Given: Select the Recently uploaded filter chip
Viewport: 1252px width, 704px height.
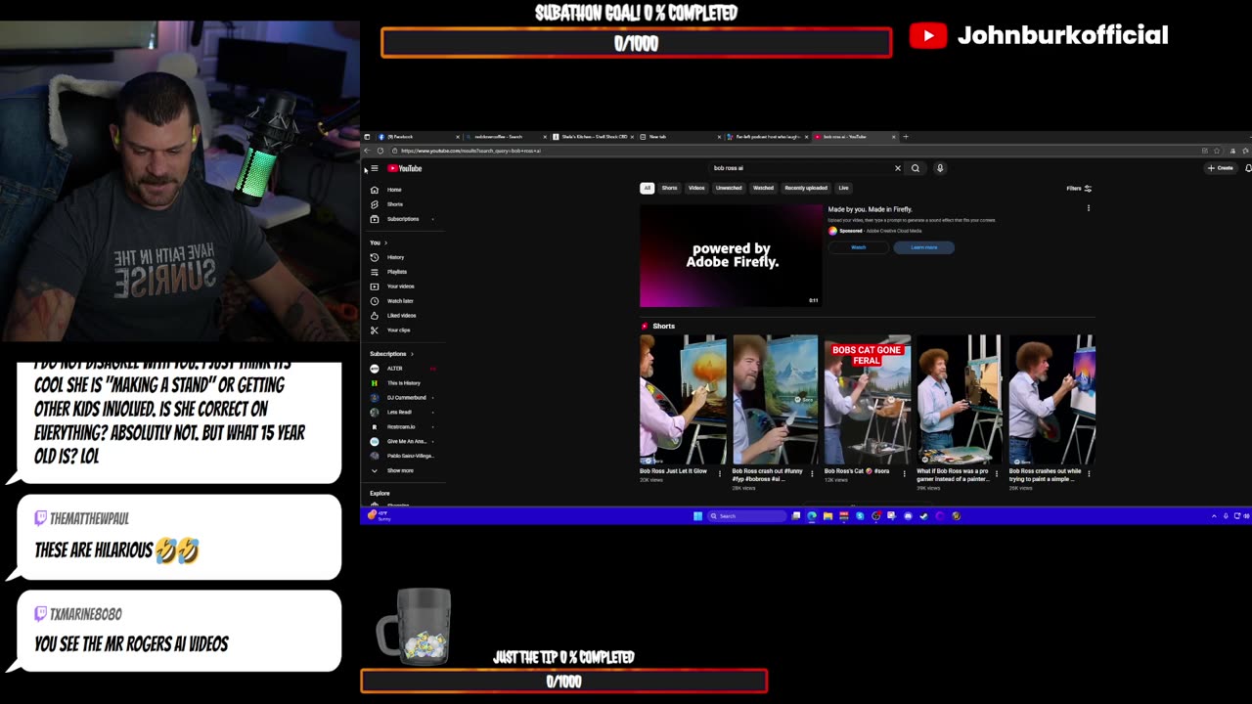Looking at the screenshot, I should tap(806, 188).
